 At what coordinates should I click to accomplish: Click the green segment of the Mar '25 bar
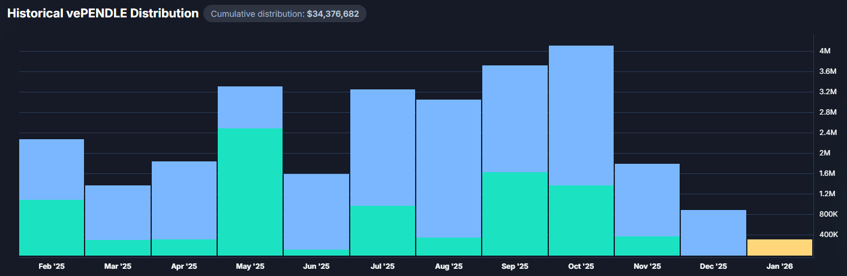click(x=118, y=247)
